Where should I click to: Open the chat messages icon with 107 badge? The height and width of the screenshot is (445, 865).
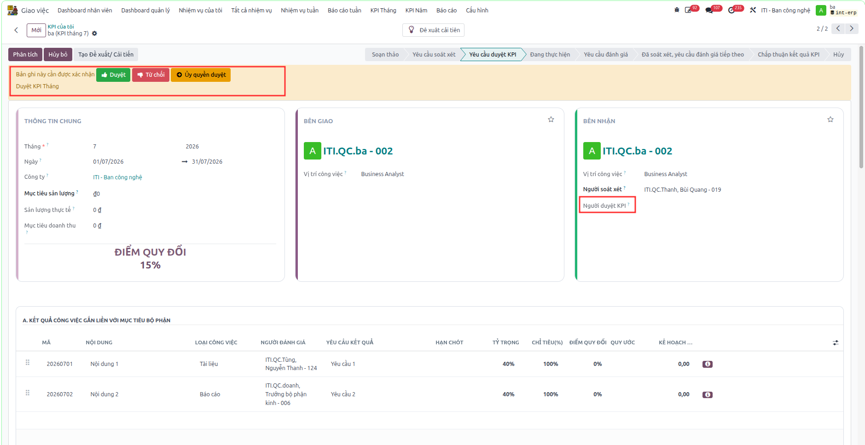click(x=709, y=10)
